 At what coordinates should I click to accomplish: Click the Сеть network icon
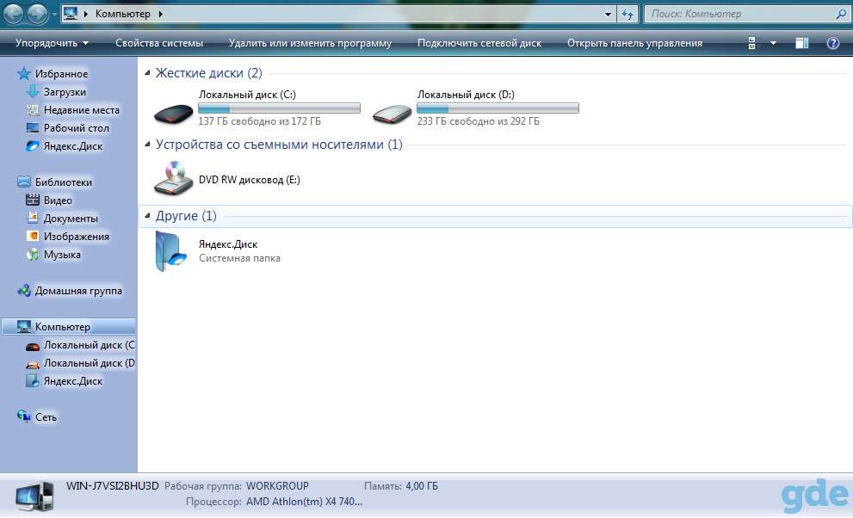(x=24, y=416)
